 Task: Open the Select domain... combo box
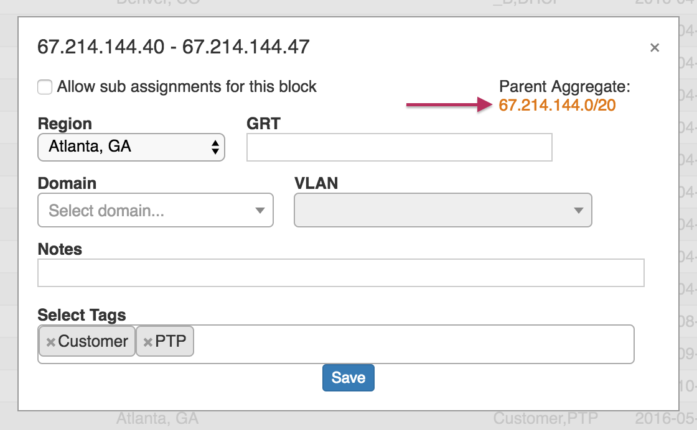[155, 210]
